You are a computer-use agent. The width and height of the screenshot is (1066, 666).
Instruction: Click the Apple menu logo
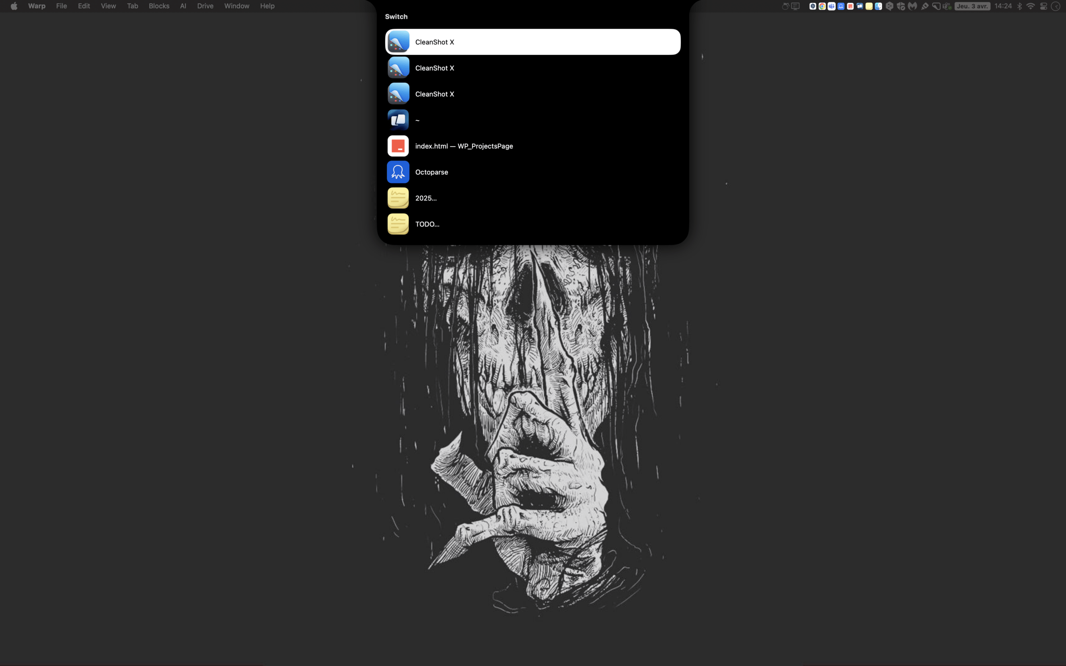[x=14, y=6]
